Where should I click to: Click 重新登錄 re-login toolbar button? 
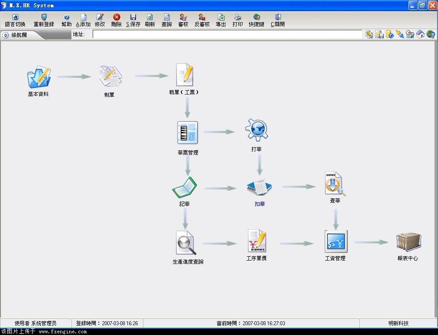click(44, 21)
